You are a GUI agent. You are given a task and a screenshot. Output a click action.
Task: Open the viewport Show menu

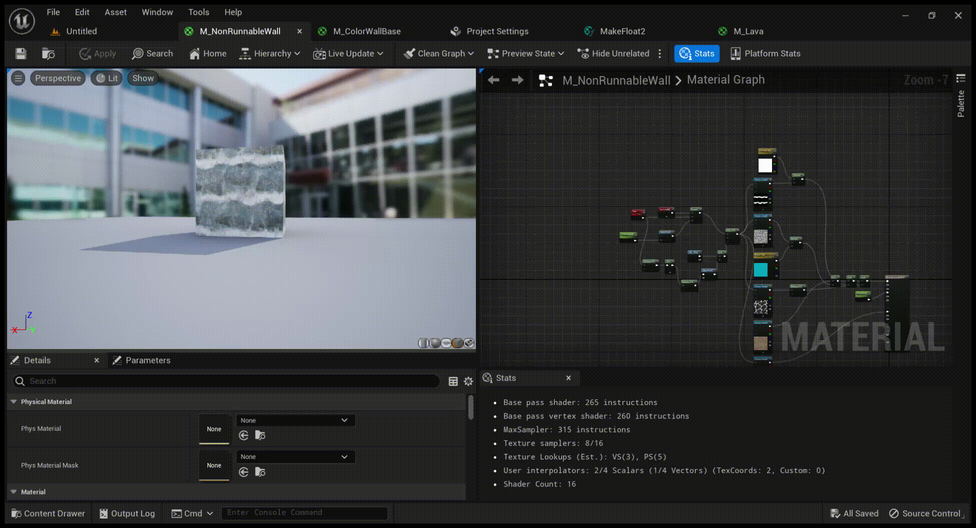[x=143, y=78]
